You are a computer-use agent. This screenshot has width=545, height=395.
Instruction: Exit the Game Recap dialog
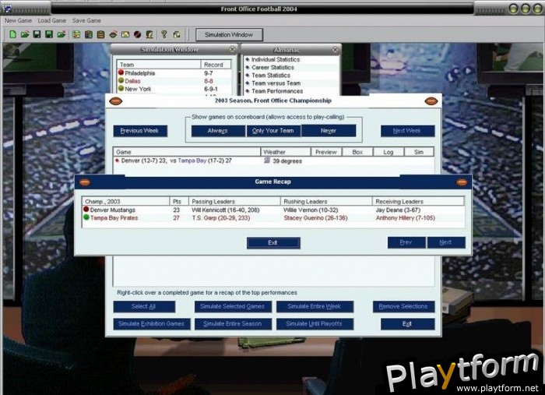click(x=273, y=243)
